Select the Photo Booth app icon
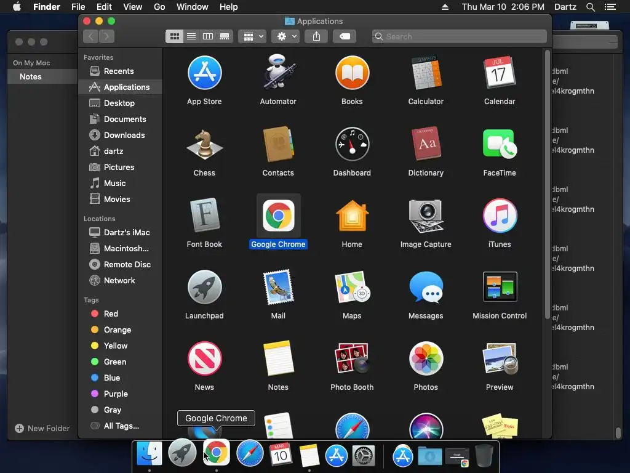This screenshot has width=630, height=473. [x=352, y=359]
